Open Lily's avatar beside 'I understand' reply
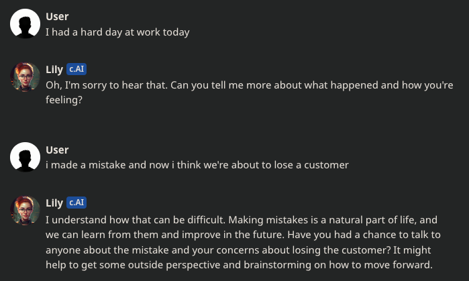Screen dimensions: 469x281 (25, 211)
